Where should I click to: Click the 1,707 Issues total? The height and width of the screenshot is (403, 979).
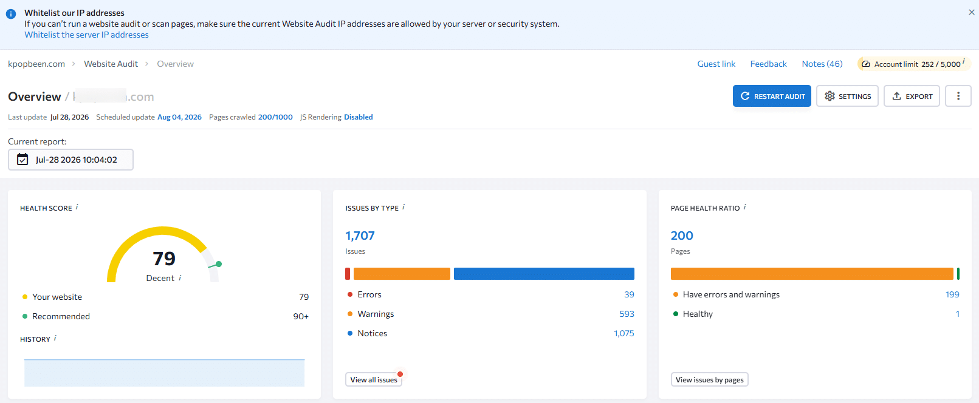pyautogui.click(x=360, y=235)
